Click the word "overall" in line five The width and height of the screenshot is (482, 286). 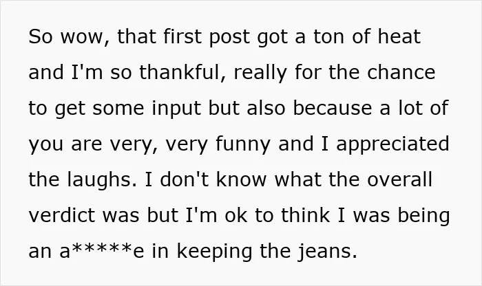tap(400, 179)
